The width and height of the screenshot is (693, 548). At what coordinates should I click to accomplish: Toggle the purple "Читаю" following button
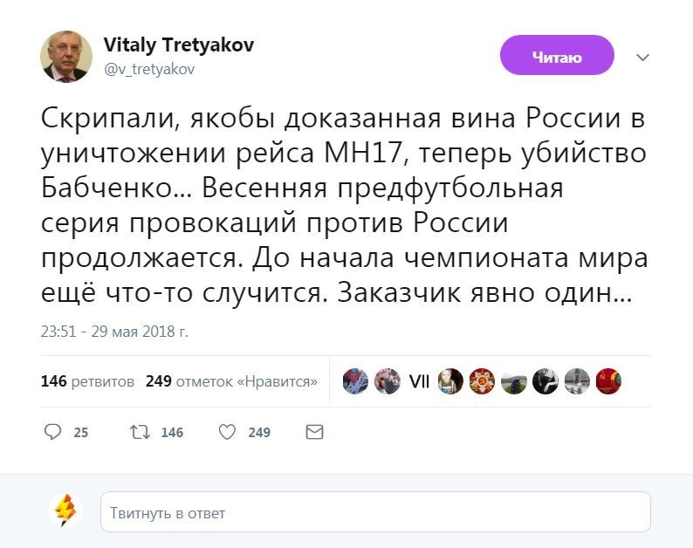(x=557, y=58)
